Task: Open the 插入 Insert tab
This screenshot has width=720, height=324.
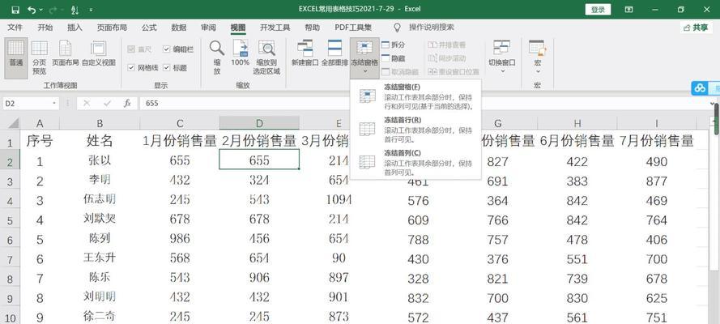Action: [x=75, y=28]
